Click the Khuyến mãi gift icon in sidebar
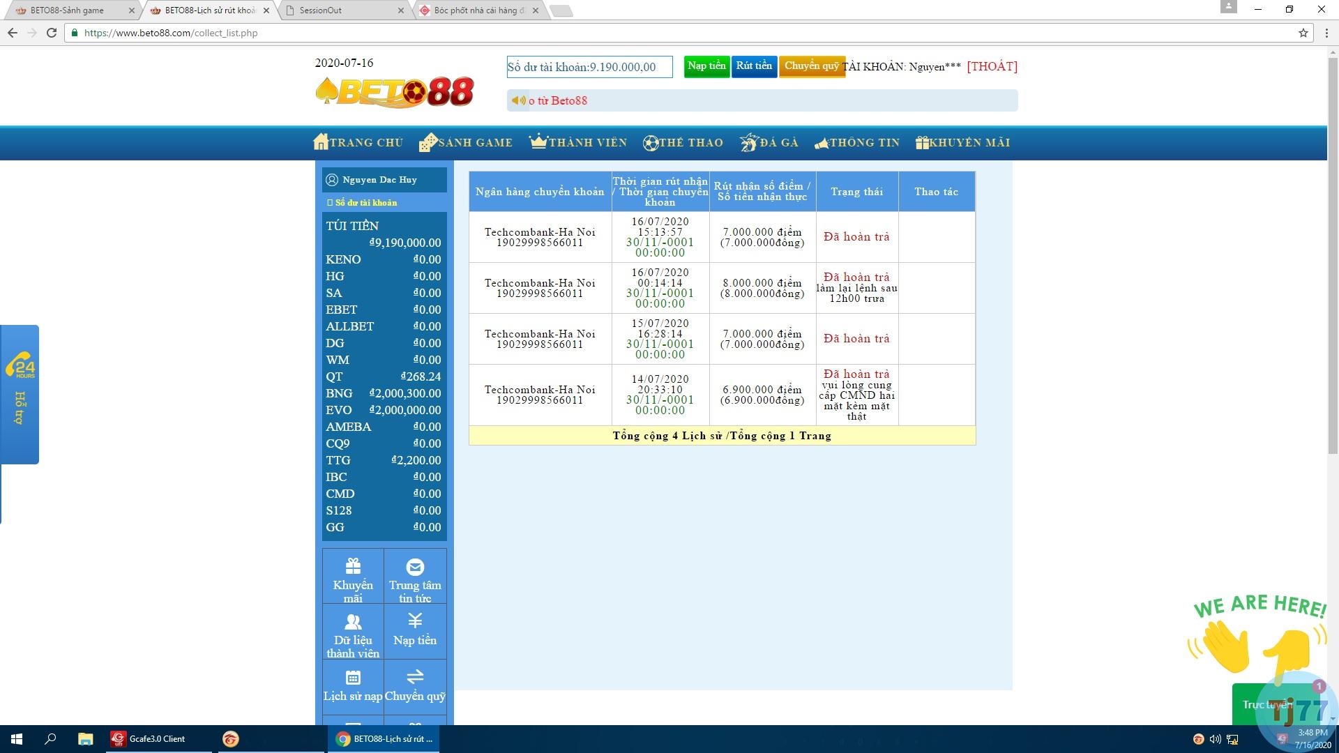Image resolution: width=1339 pixels, height=753 pixels. coord(353,566)
